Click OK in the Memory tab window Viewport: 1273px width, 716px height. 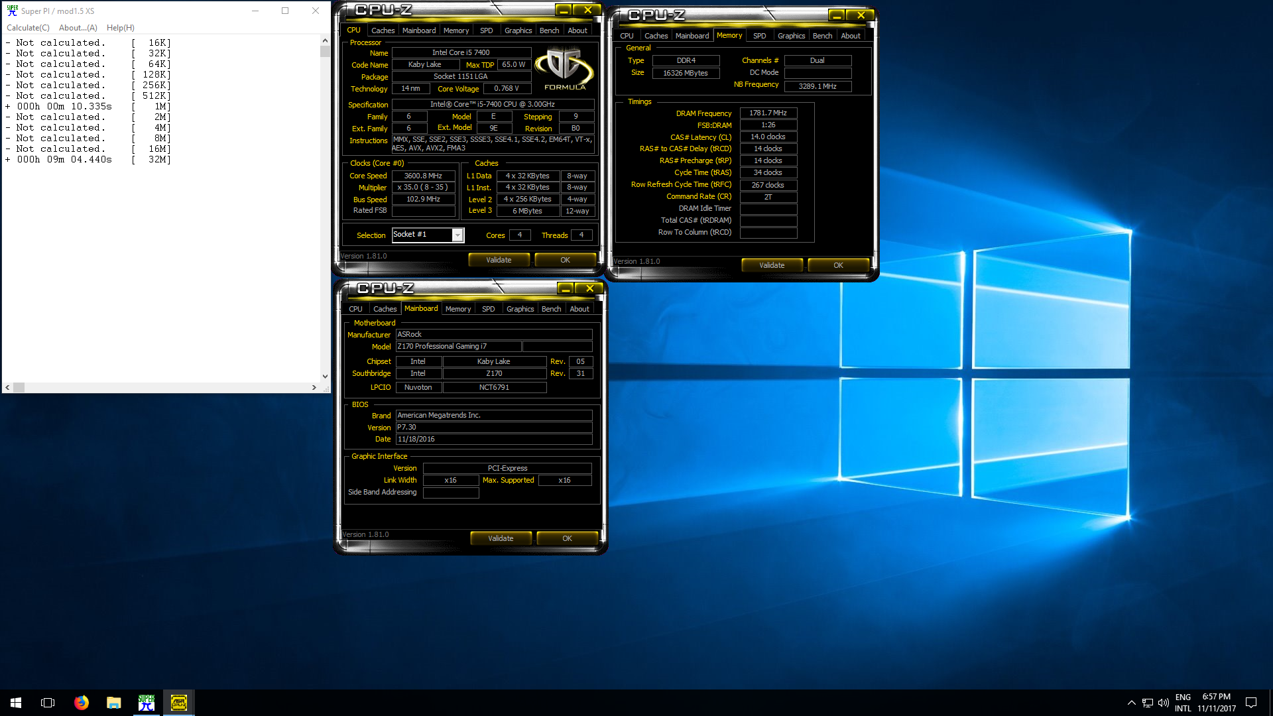tap(838, 265)
